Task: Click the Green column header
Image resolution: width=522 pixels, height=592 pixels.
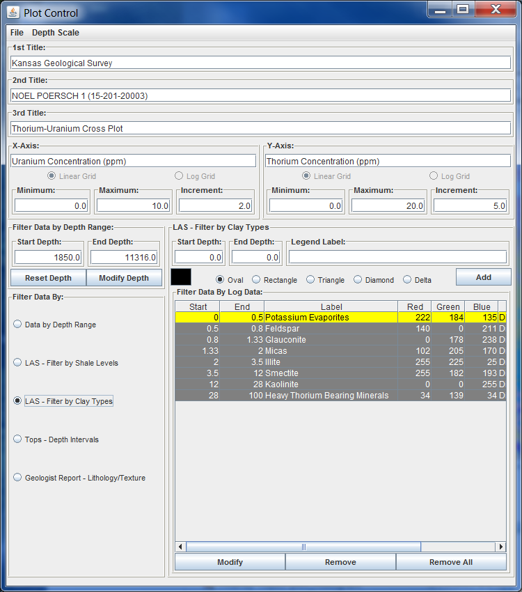Action: (448, 306)
